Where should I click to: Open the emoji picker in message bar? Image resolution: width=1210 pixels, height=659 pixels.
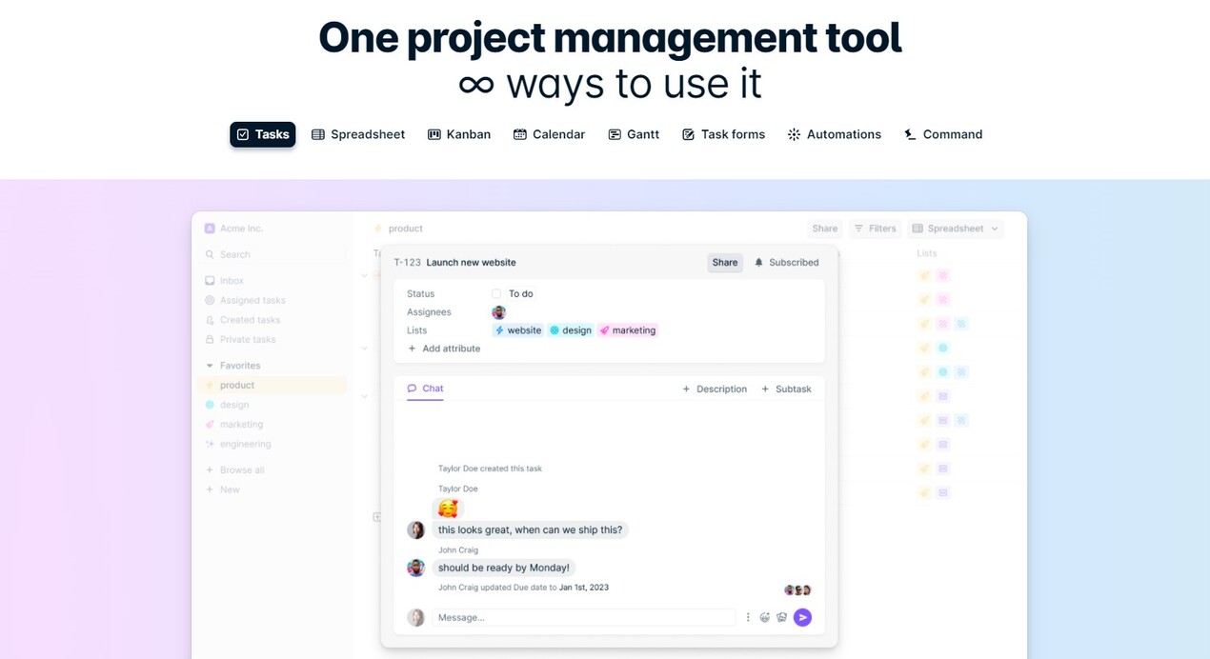click(764, 617)
